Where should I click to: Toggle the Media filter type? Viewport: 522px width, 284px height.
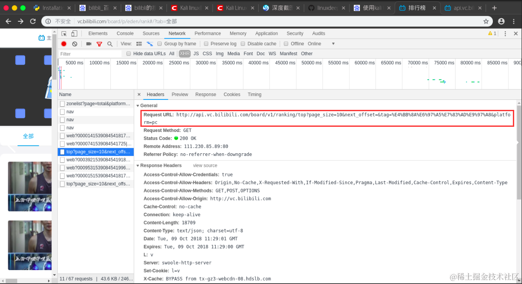pyautogui.click(x=233, y=54)
